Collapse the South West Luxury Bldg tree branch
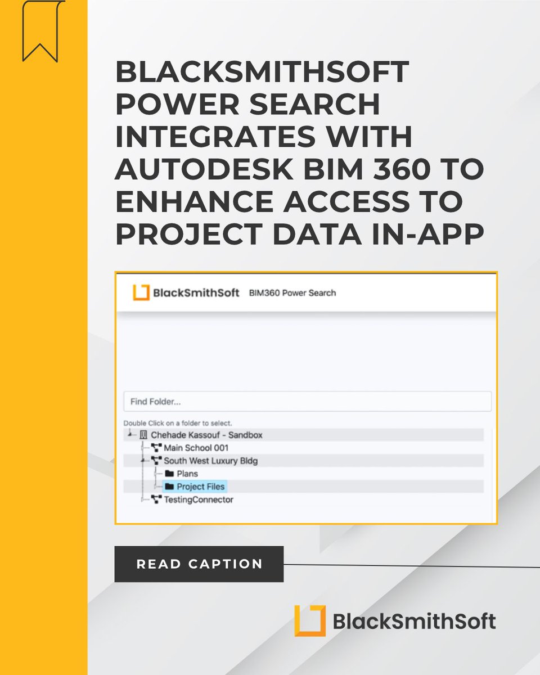Viewport: 540px width, 675px height. 142,460
